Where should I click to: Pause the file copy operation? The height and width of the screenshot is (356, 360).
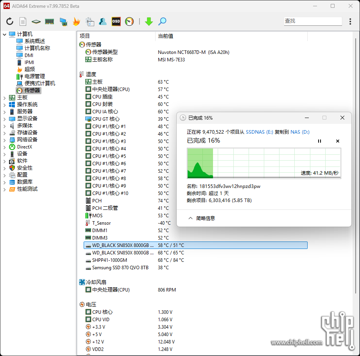click(x=319, y=141)
